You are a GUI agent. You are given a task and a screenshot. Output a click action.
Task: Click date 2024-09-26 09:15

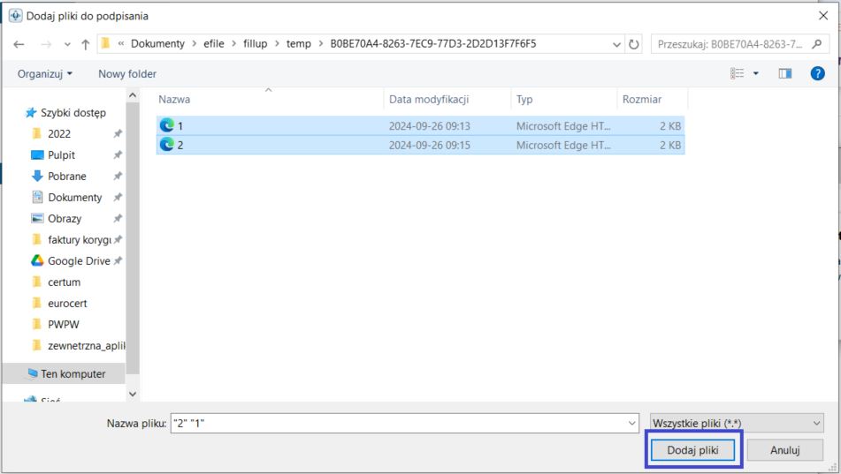[430, 145]
